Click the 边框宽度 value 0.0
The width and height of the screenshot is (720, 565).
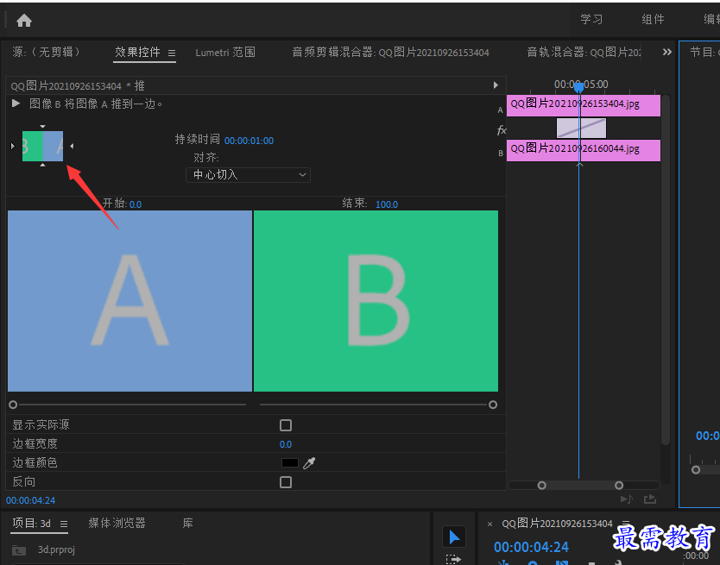[286, 444]
